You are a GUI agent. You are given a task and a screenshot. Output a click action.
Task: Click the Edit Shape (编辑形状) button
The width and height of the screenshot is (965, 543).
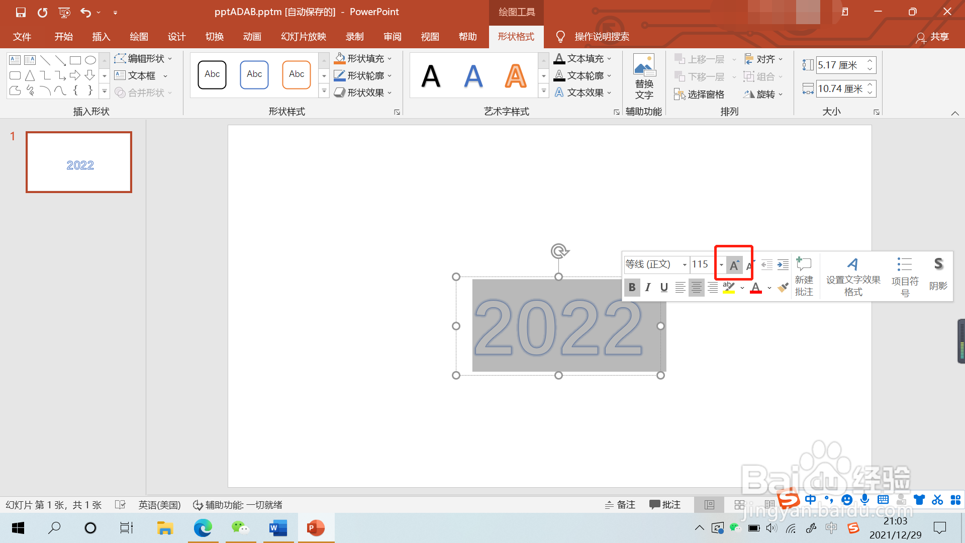[x=143, y=59]
